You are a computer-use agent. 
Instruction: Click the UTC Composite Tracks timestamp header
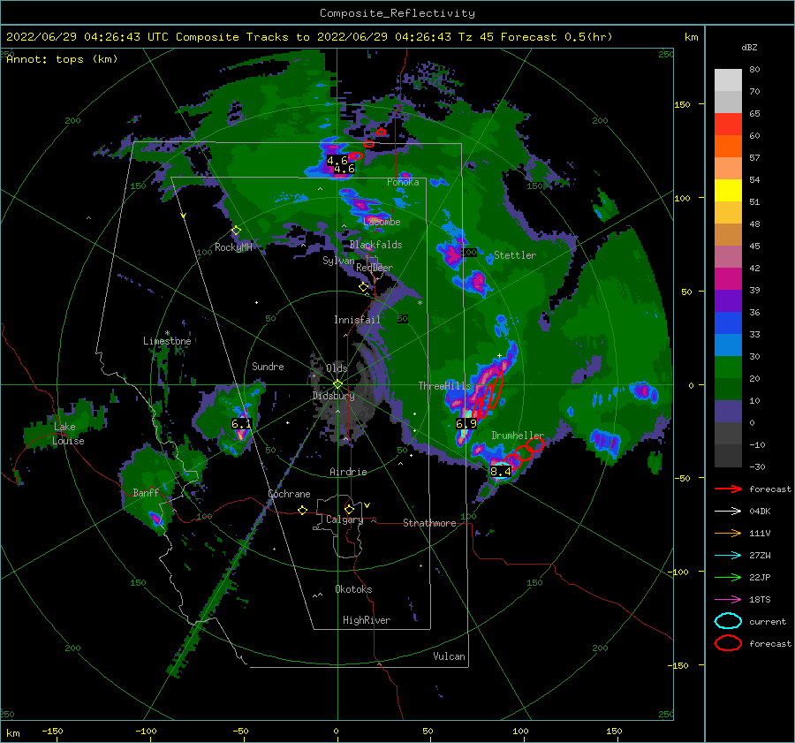point(309,37)
